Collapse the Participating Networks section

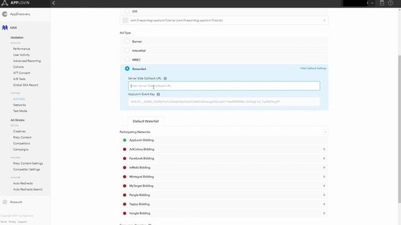325,132
